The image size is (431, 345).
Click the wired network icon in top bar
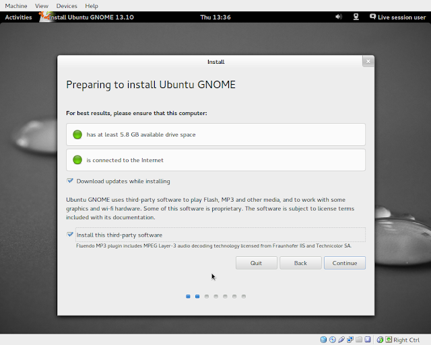(356, 17)
